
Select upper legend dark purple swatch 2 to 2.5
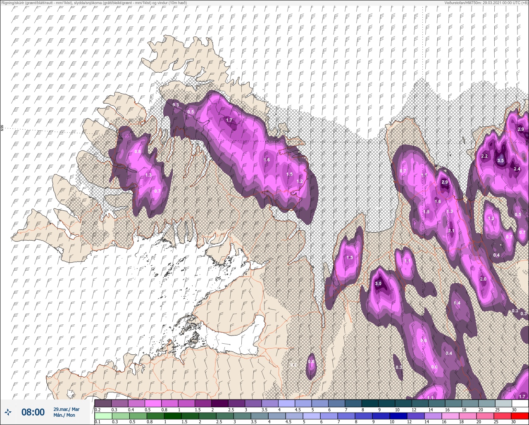pyautogui.click(x=220, y=403)
